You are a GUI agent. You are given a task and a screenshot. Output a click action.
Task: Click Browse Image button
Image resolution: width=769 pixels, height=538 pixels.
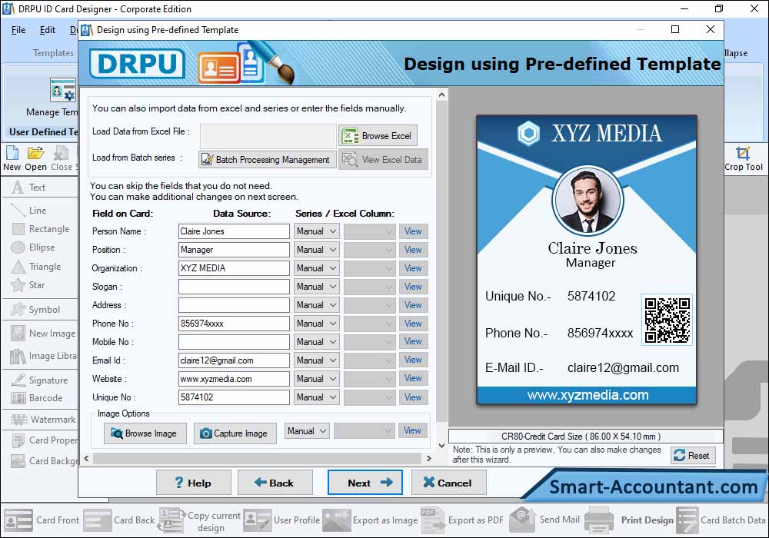coord(145,433)
